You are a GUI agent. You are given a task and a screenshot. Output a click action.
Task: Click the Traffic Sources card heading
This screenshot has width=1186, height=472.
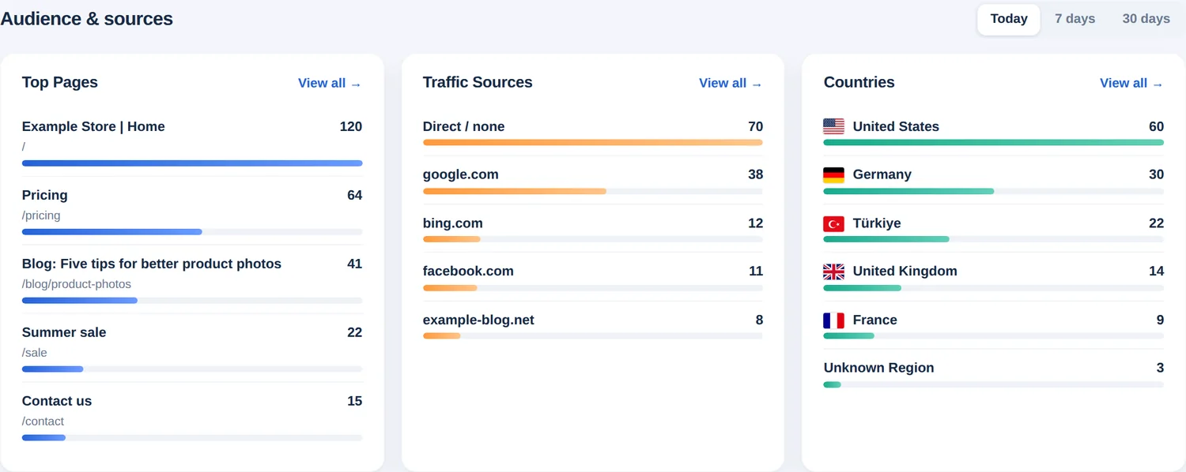click(x=478, y=82)
